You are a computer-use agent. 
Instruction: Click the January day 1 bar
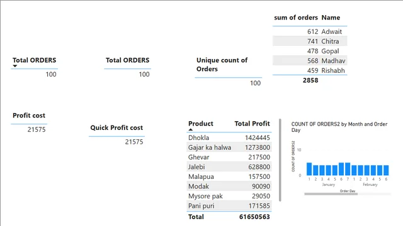click(x=309, y=169)
